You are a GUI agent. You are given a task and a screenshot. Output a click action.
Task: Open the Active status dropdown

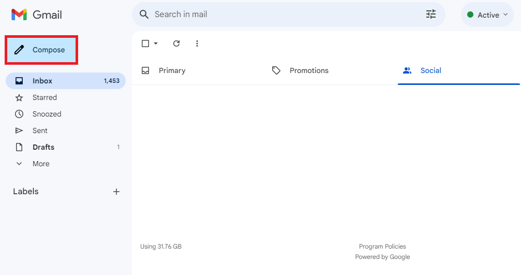(x=487, y=15)
